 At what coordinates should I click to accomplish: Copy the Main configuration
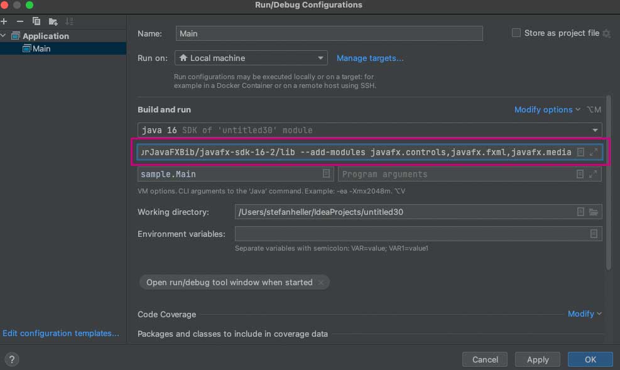[x=36, y=21]
